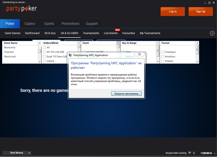Click Format list up arrow

pos(197,43)
